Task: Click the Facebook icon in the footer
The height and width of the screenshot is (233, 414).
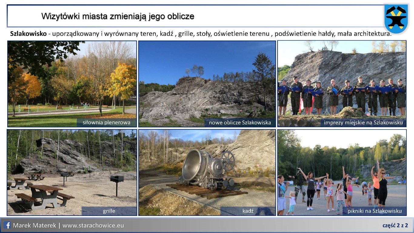Action: coord(8,225)
